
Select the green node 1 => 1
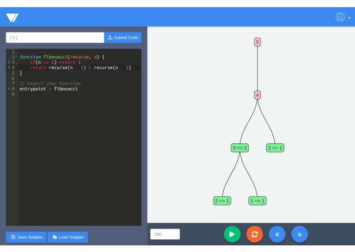[257, 200]
